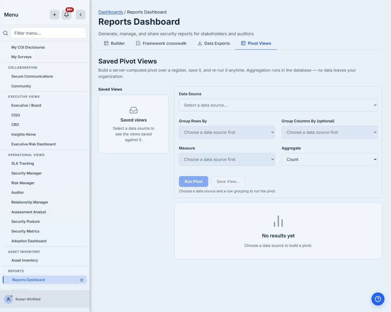The height and width of the screenshot is (312, 391).
Task: Open Assessment Analyst view
Action: click(29, 212)
